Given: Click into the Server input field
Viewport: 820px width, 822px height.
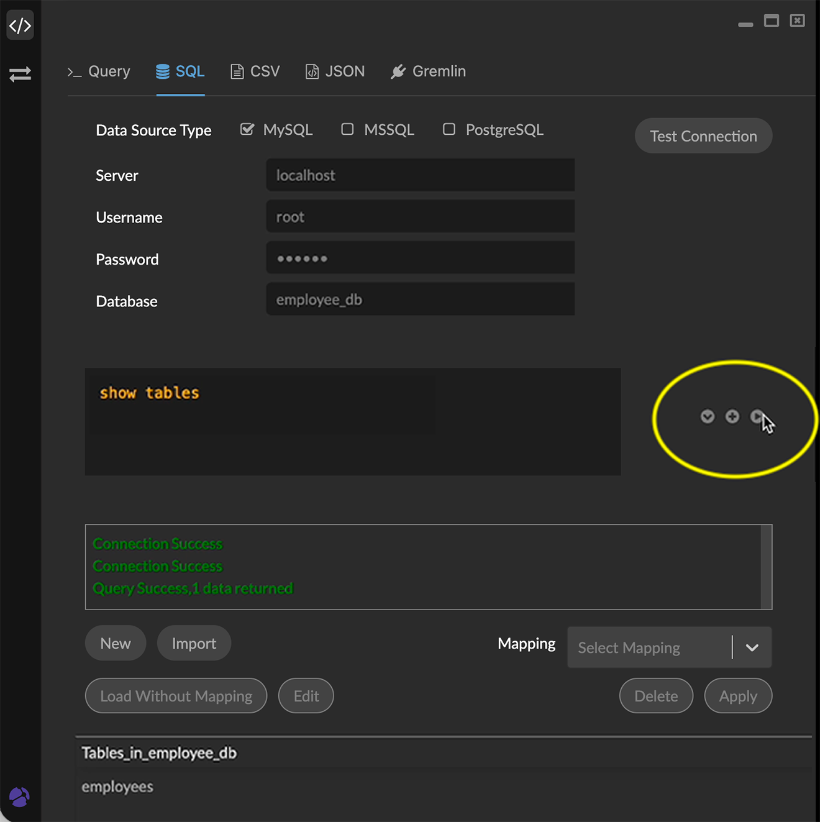Looking at the screenshot, I should [420, 175].
